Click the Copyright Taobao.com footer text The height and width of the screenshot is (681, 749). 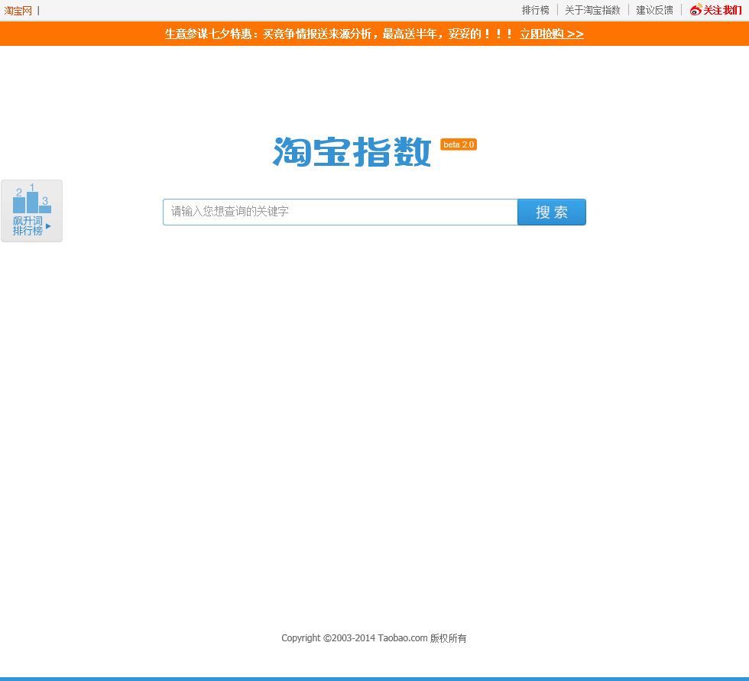[374, 638]
